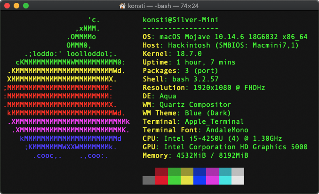Click the Resolution value '1920x1080 @ FHDHz'

(229, 88)
